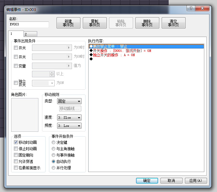Enable the first 开关 condition checkbox

click(x=16, y=48)
